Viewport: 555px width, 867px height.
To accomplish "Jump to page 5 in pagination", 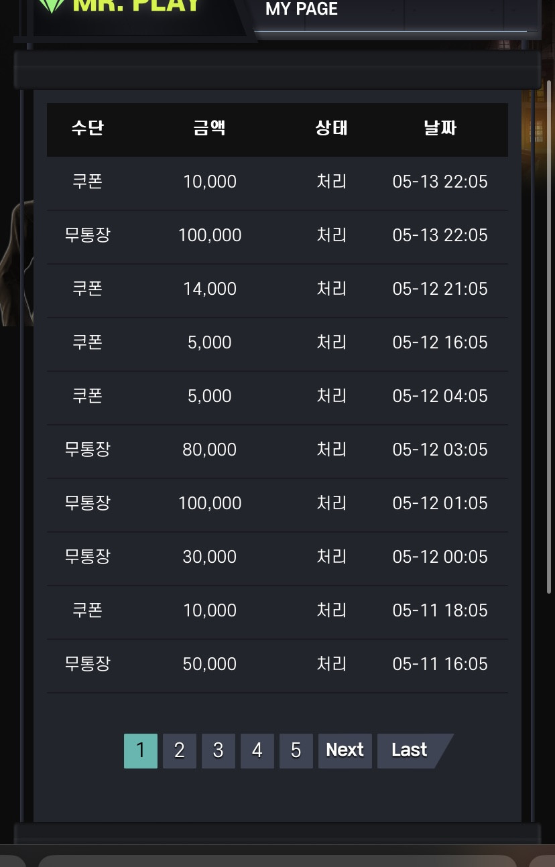I will pyautogui.click(x=296, y=750).
